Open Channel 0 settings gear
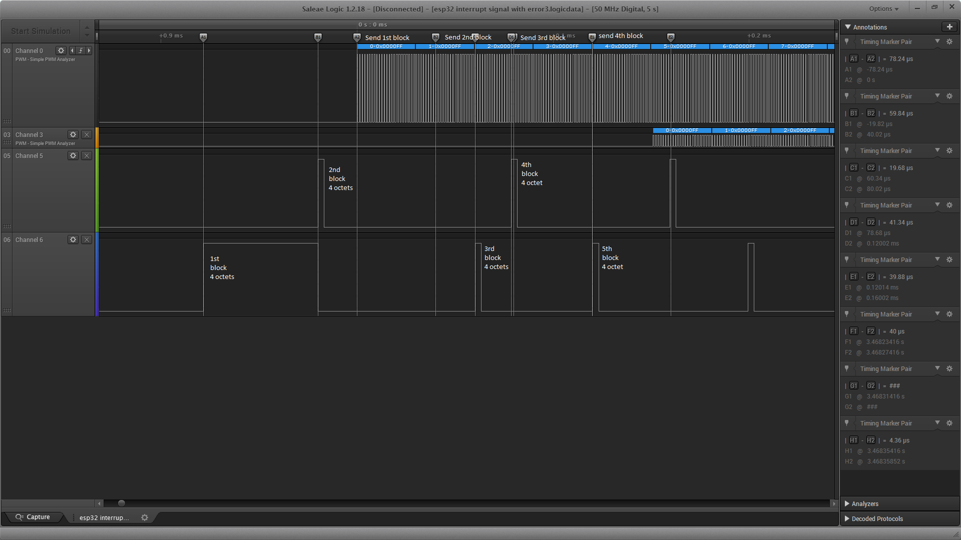This screenshot has height=540, width=961. click(61, 50)
